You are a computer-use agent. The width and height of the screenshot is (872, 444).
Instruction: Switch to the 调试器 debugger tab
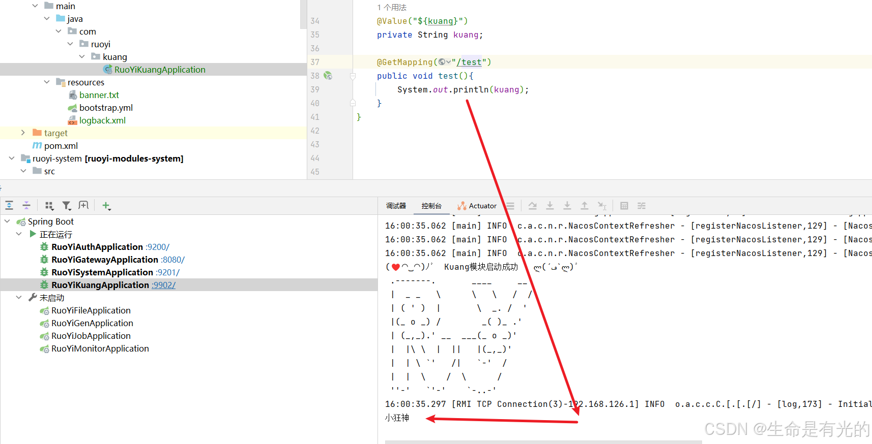396,206
